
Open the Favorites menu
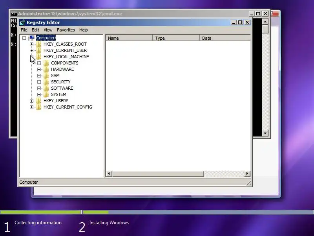click(66, 30)
